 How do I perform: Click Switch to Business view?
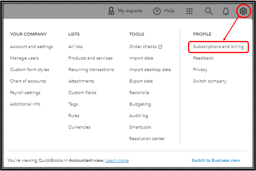[216, 160]
